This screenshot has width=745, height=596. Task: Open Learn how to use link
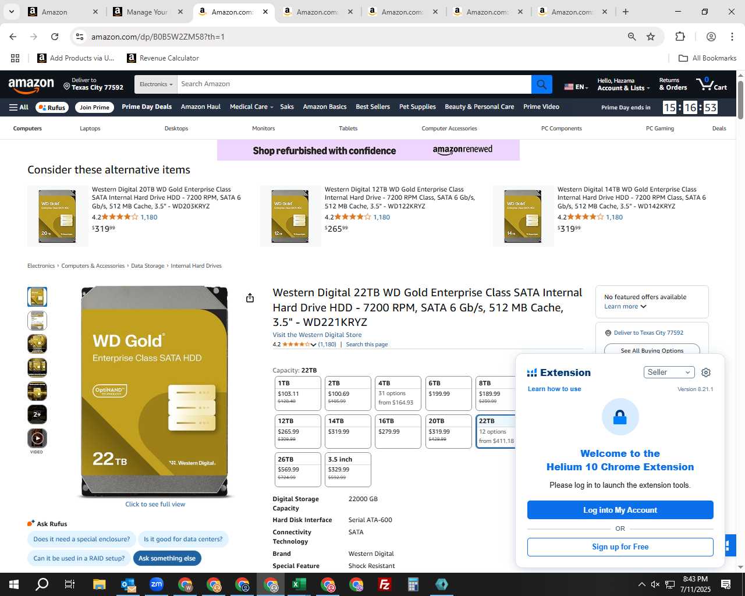pos(554,389)
